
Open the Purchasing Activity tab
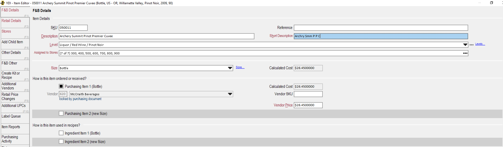point(15,139)
